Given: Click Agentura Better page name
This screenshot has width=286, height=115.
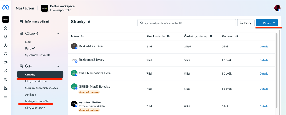Looking at the screenshot, I should coord(90,103).
